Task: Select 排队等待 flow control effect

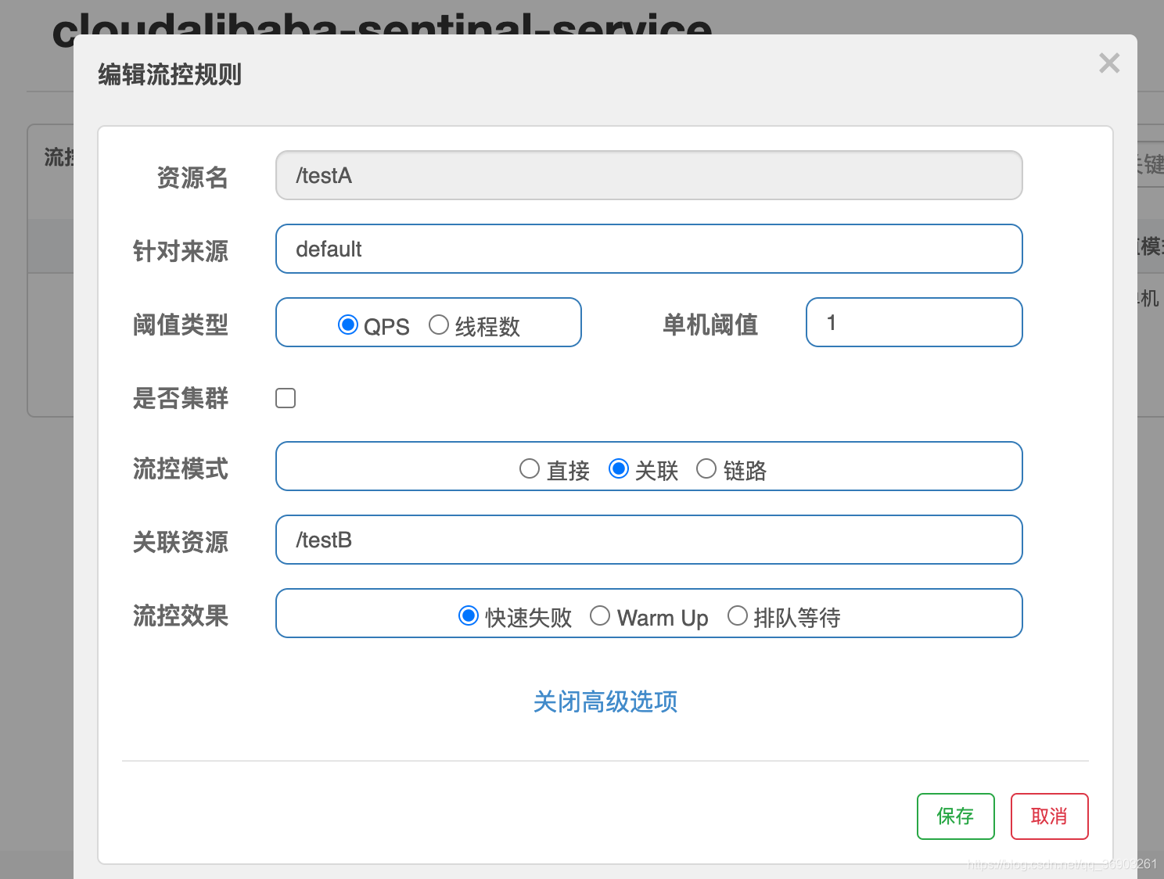Action: pos(738,615)
